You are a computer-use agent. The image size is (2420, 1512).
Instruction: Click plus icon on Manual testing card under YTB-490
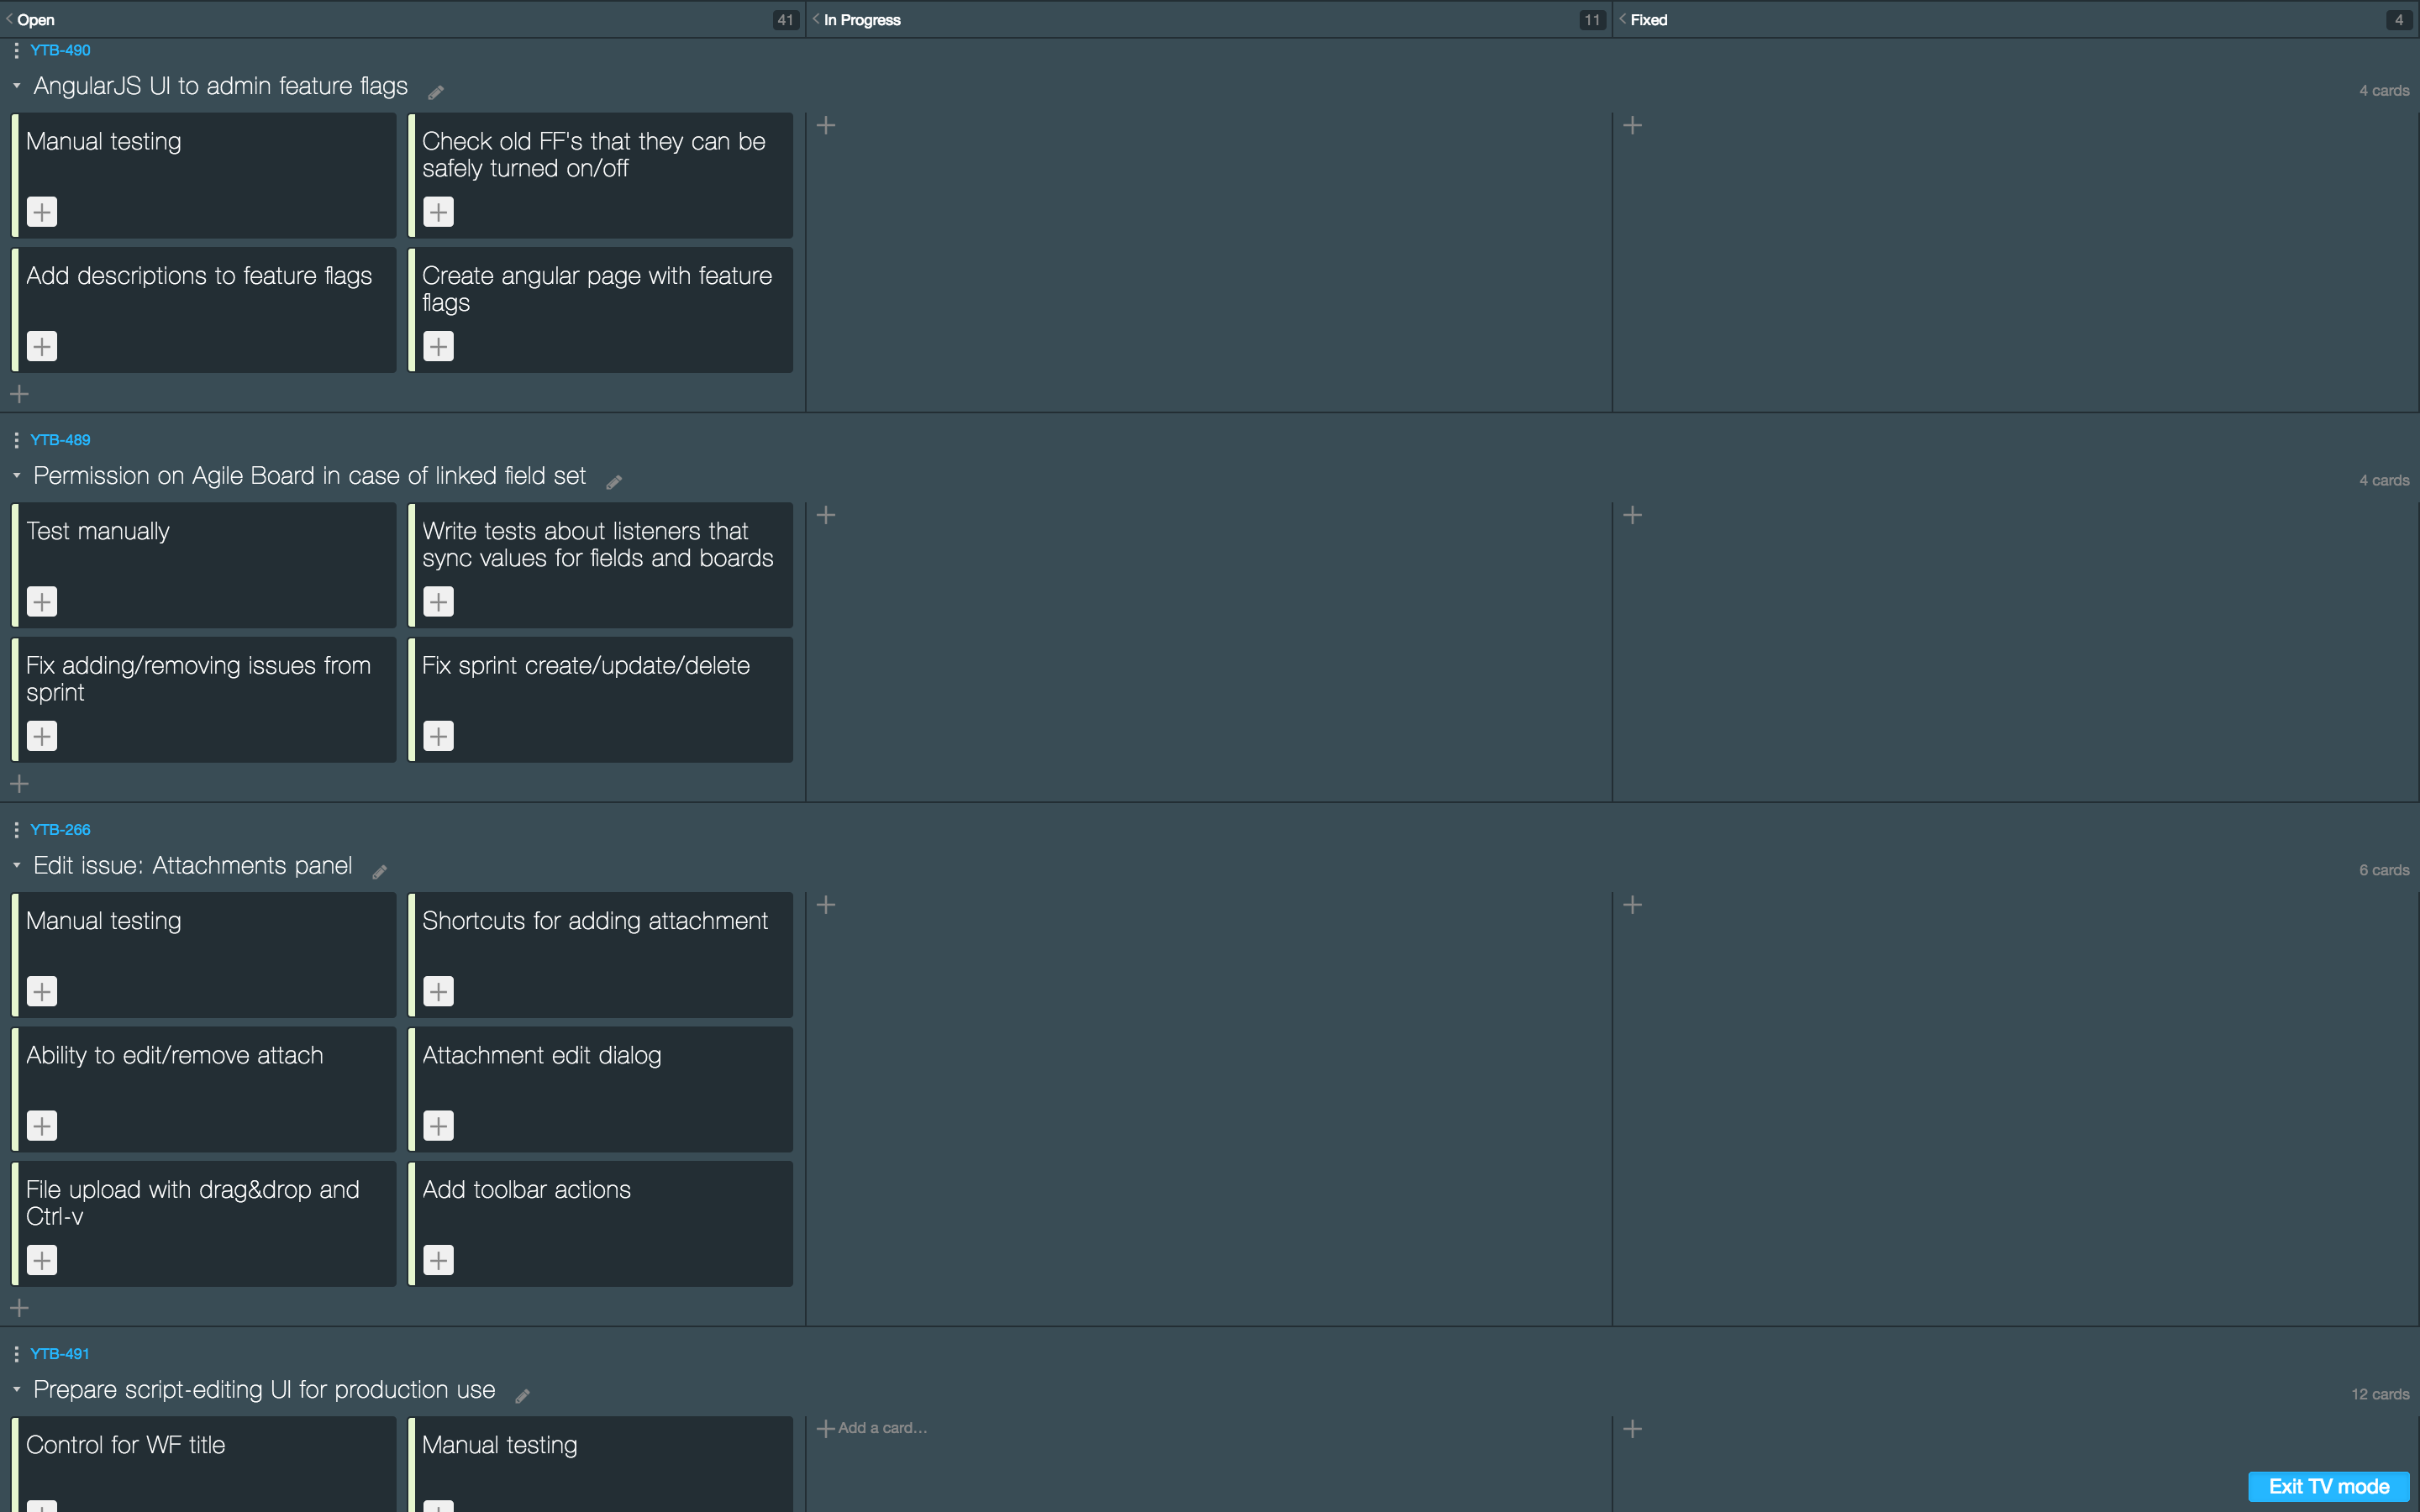click(42, 212)
